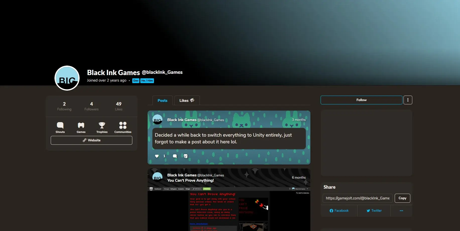Click the Black Ink Games profile avatar
Viewport: 460px width, 231px height.
pyautogui.click(x=67, y=78)
